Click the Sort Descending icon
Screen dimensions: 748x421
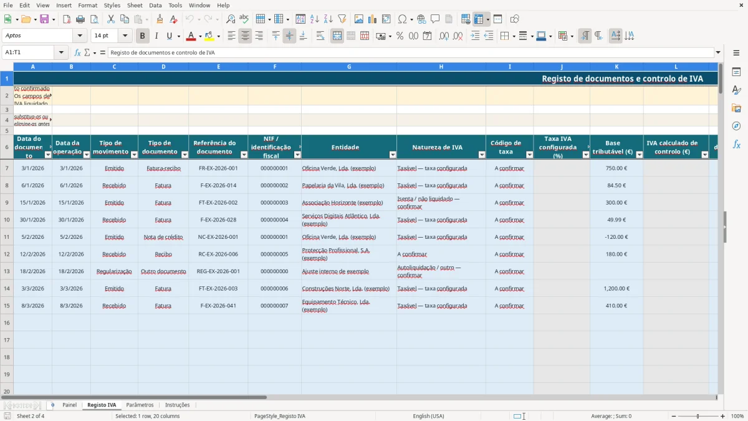pyautogui.click(x=328, y=19)
